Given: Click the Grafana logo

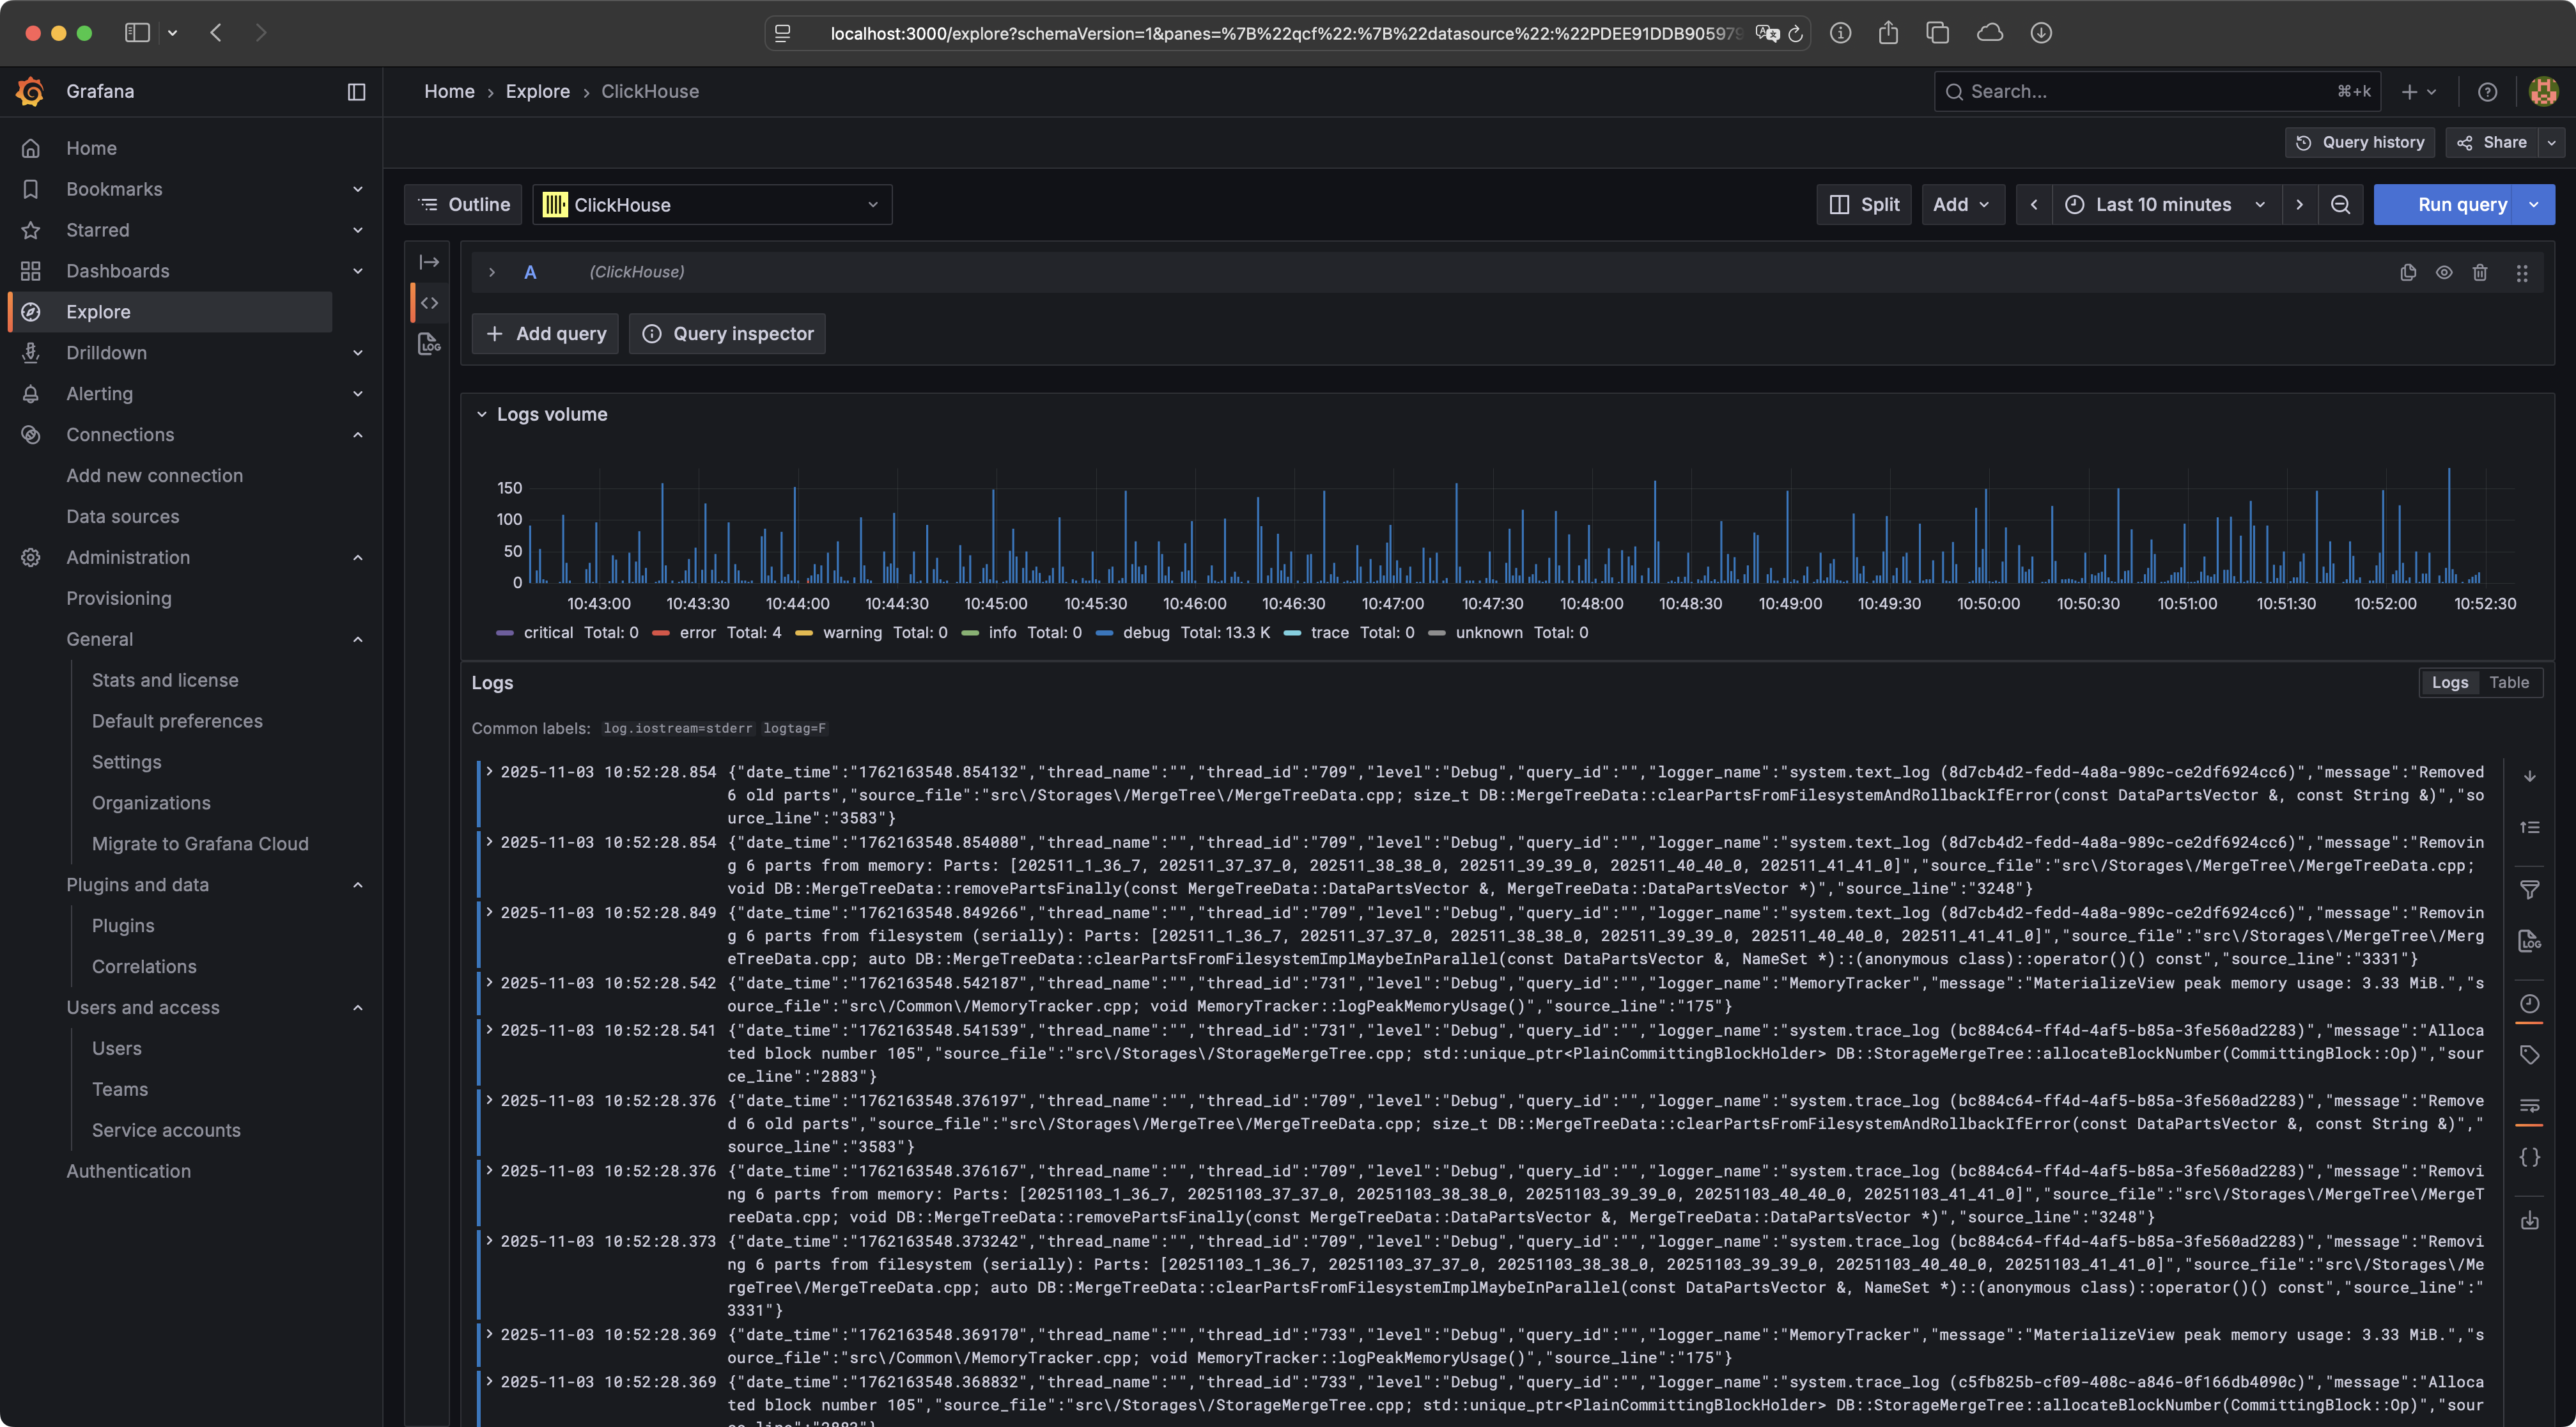Looking at the screenshot, I should (x=31, y=91).
